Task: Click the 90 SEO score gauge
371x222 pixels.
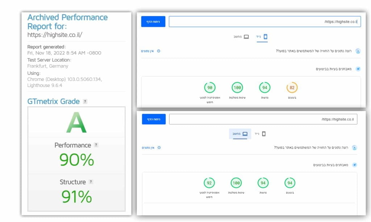Action: click(x=210, y=87)
